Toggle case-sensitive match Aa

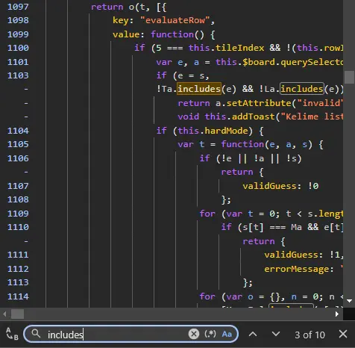(x=227, y=334)
